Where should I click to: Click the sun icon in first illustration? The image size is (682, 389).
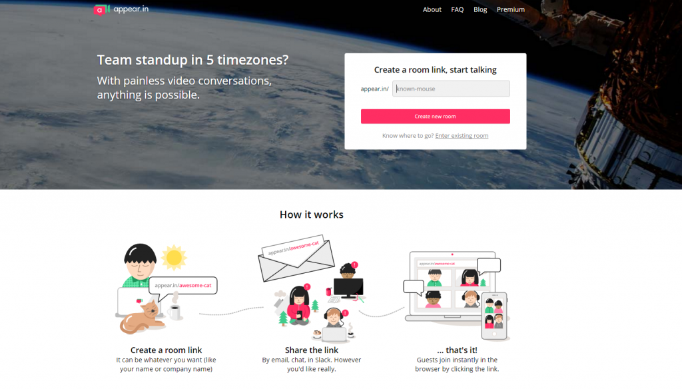(174, 258)
